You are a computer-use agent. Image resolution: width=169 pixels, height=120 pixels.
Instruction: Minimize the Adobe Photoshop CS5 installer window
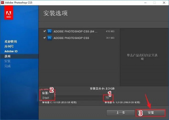(x=145, y=3)
